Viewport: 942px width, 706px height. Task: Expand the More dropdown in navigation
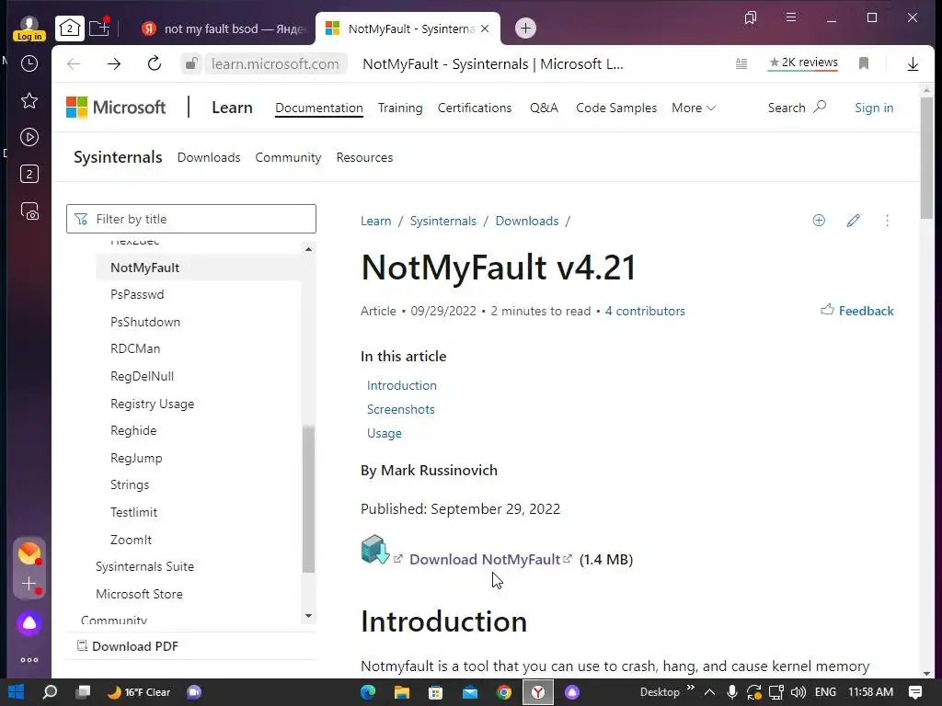[x=694, y=108]
